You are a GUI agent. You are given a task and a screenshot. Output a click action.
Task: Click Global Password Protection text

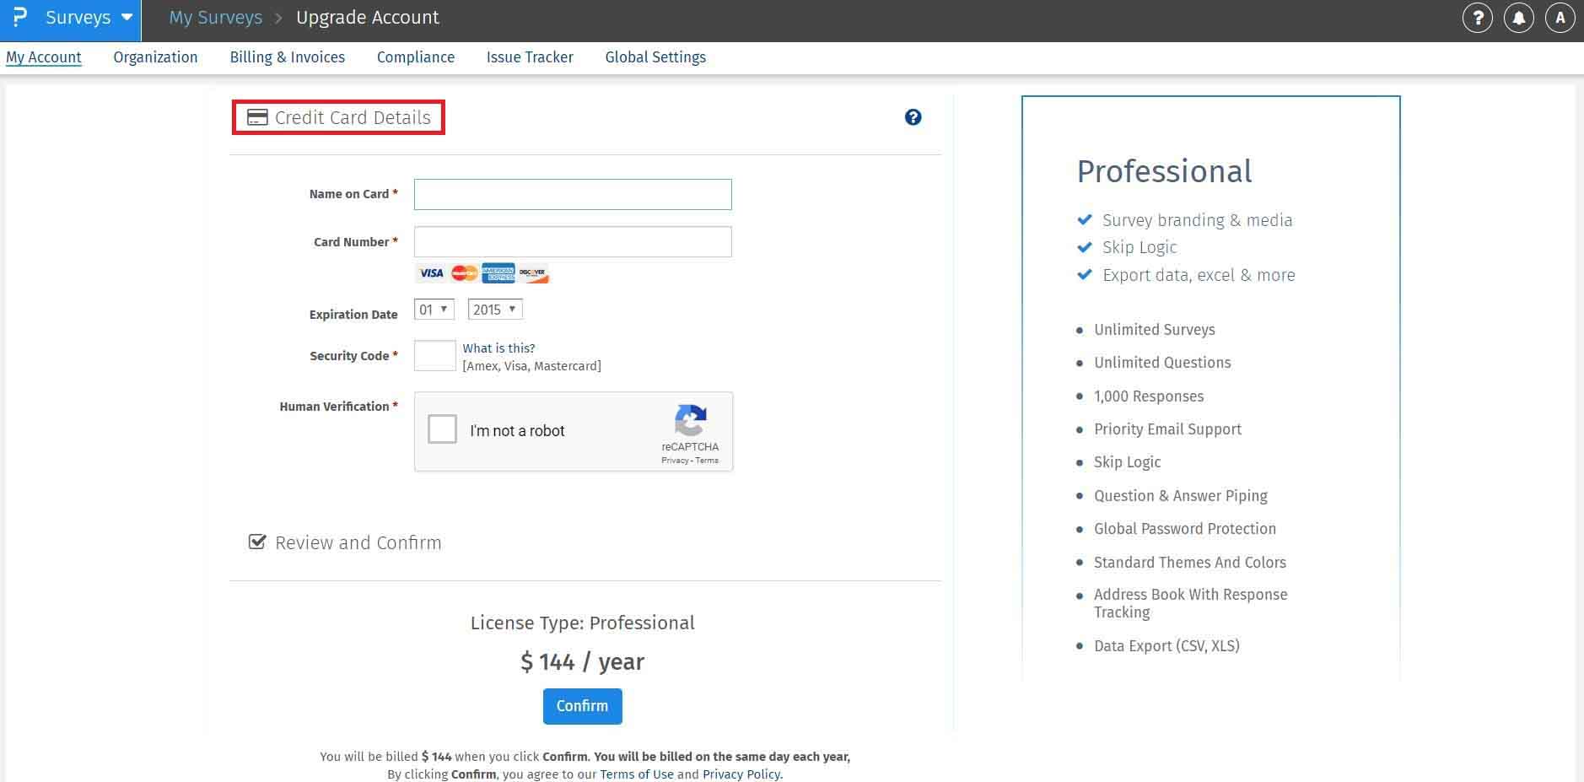pyautogui.click(x=1185, y=529)
